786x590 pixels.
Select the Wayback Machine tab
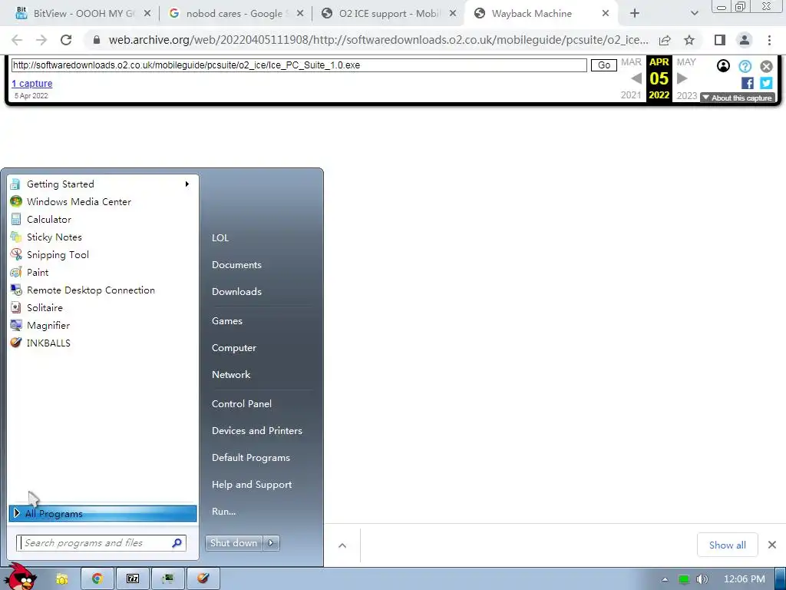(x=541, y=14)
